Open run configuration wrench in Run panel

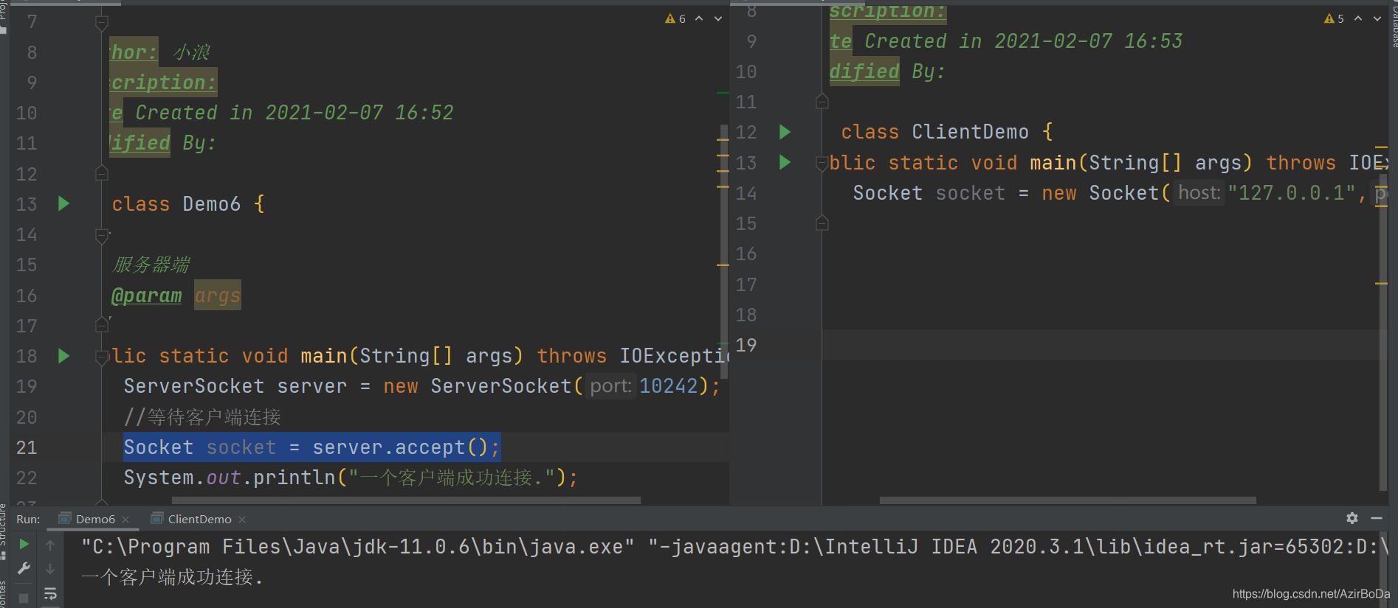point(24,568)
